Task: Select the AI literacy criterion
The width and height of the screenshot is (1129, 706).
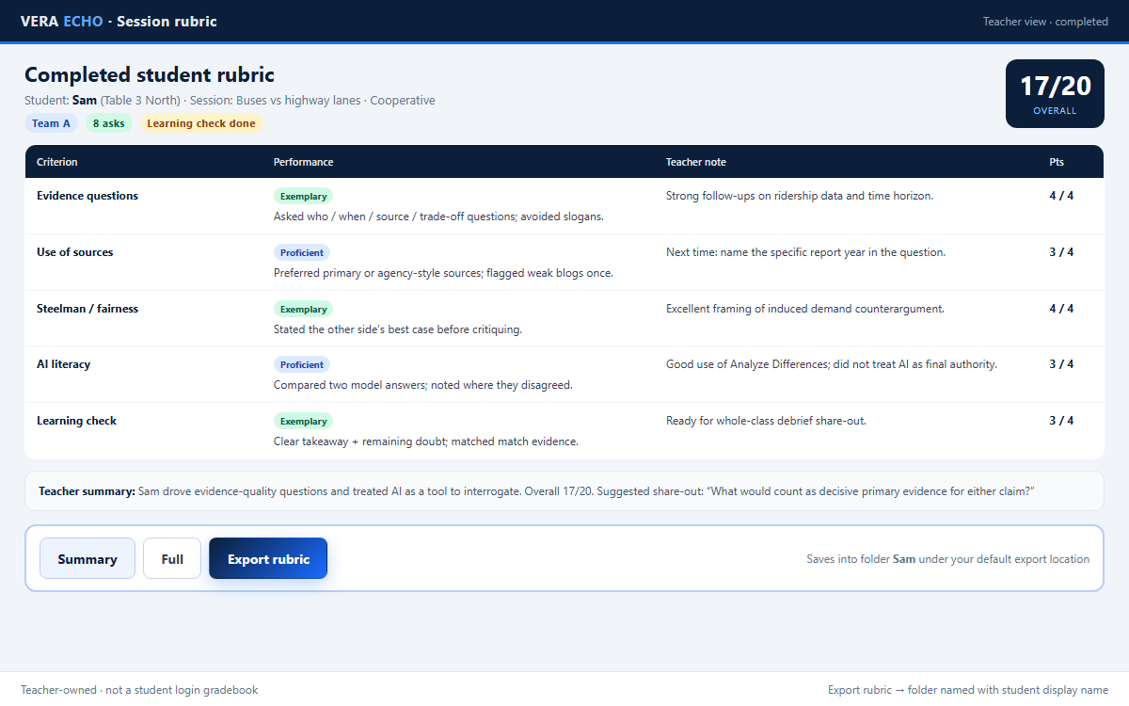Action: [x=64, y=364]
